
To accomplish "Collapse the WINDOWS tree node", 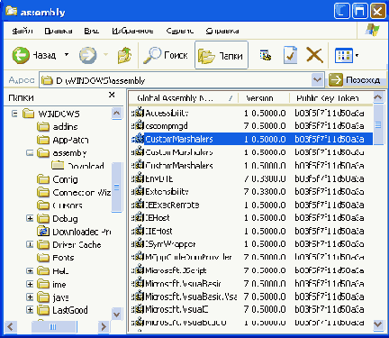I will coord(14,114).
